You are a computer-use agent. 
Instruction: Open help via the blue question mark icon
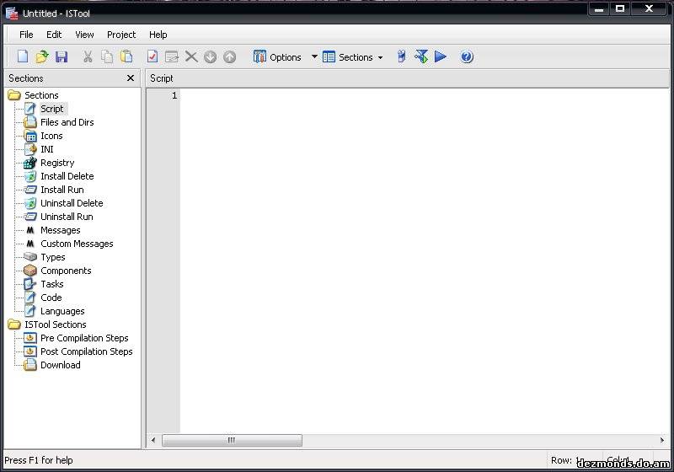tap(467, 57)
